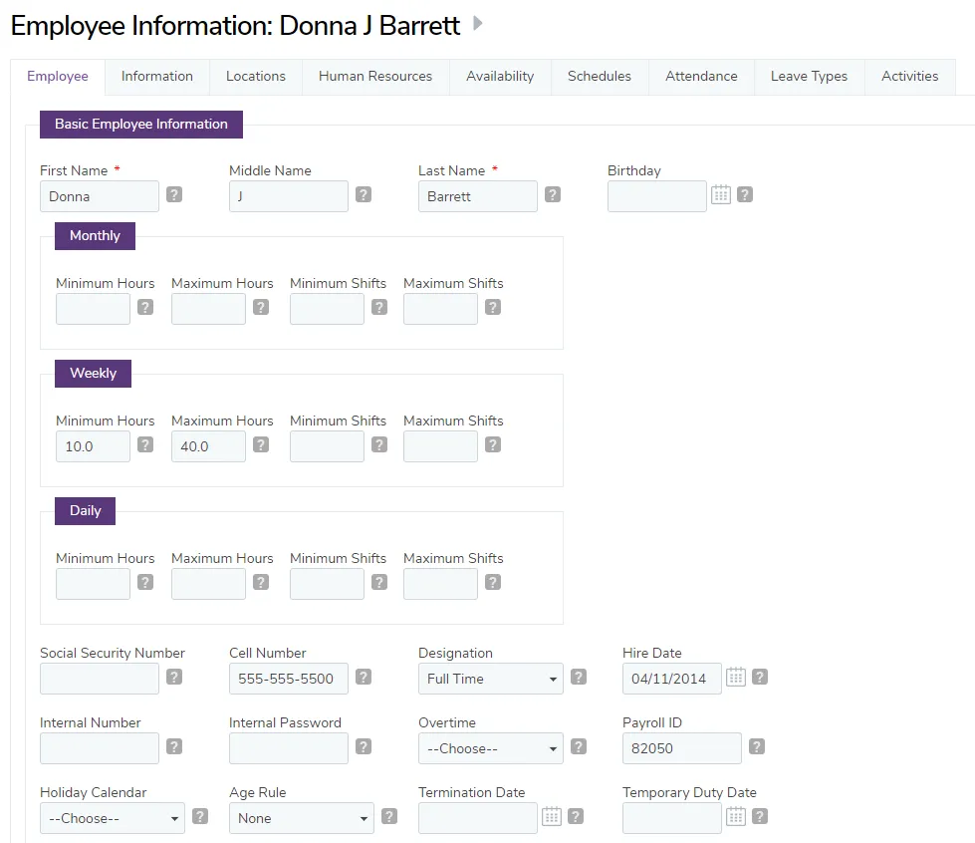
Task: Open the Temporary Duty Date calendar picker
Action: tap(736, 816)
